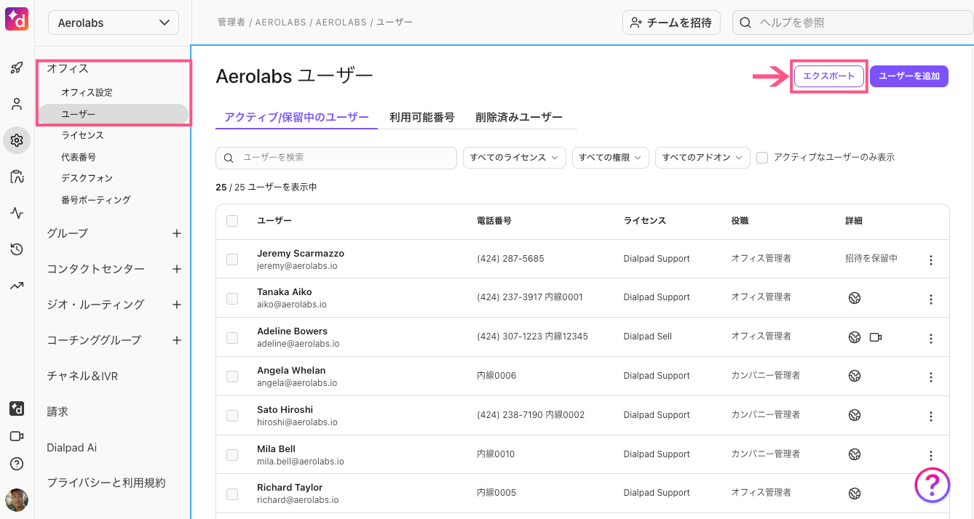Check the box for Richard Taylor

click(232, 494)
